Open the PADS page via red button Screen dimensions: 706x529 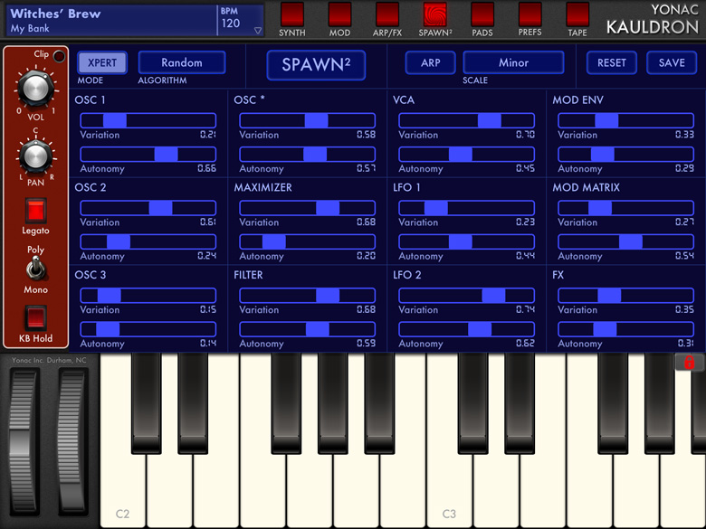tap(482, 14)
